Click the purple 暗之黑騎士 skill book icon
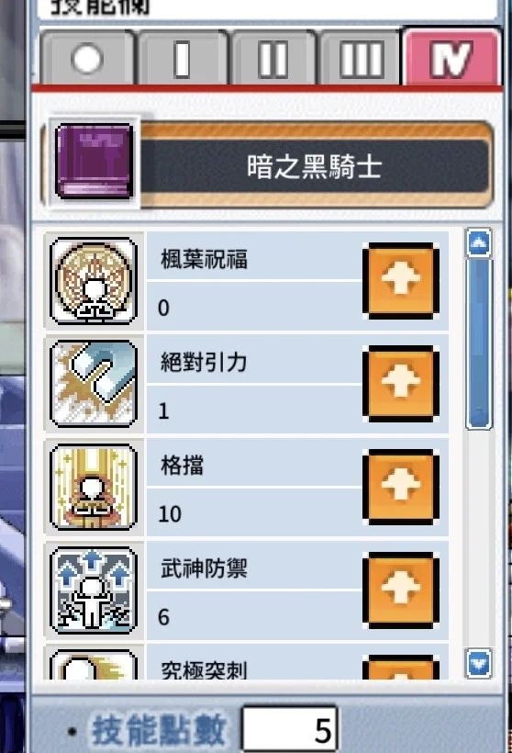Screen dimensions: 512x753 [x=95, y=162]
